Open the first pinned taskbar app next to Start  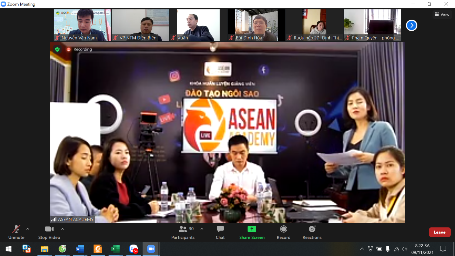(x=27, y=249)
